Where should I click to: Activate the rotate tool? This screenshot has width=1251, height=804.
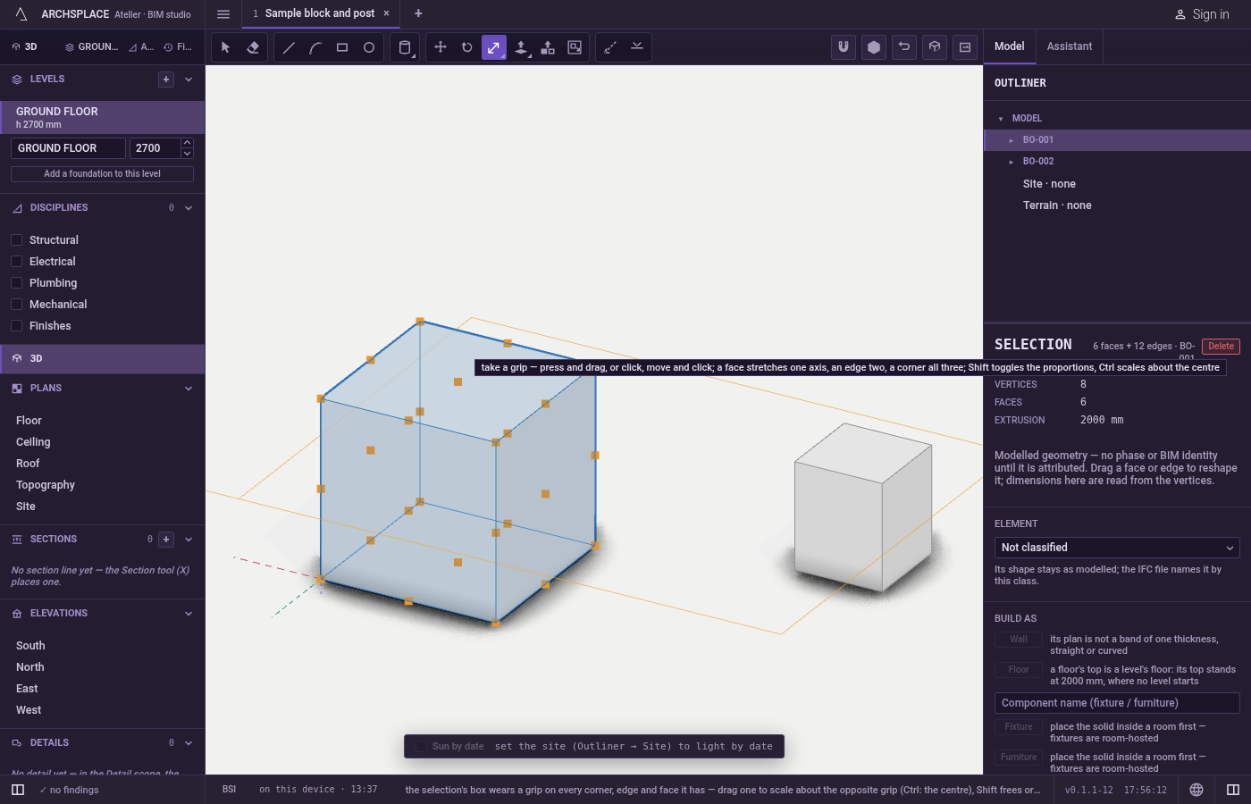point(467,47)
